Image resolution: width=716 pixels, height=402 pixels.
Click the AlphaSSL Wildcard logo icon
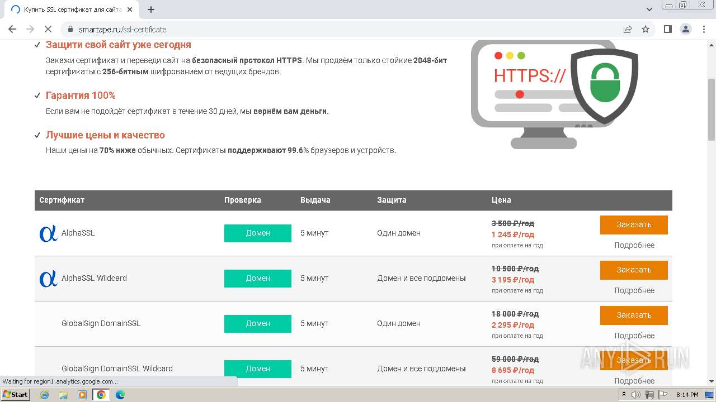[x=48, y=278]
